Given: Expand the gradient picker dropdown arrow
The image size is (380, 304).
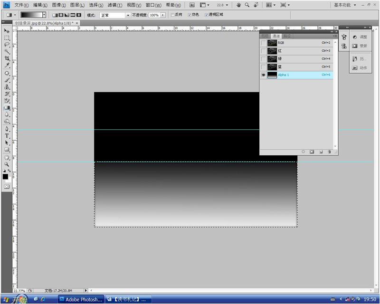Looking at the screenshot, I should pos(44,15).
